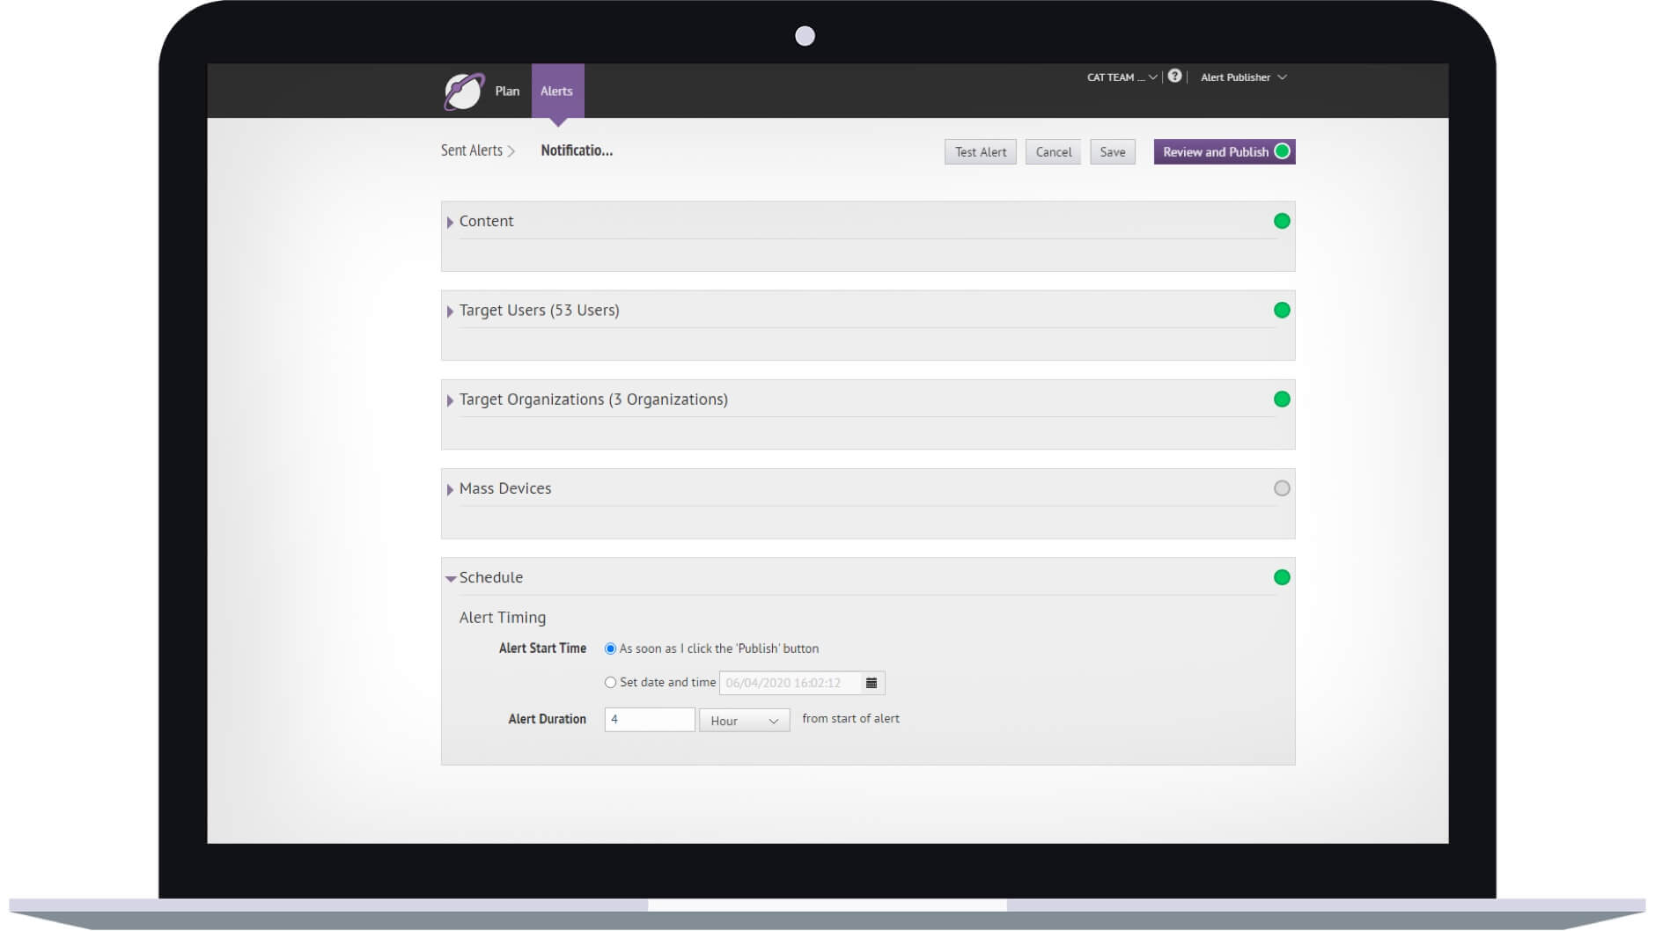This screenshot has height=931, width=1655.
Task: Click the Target Users green status indicator
Action: [x=1282, y=310]
